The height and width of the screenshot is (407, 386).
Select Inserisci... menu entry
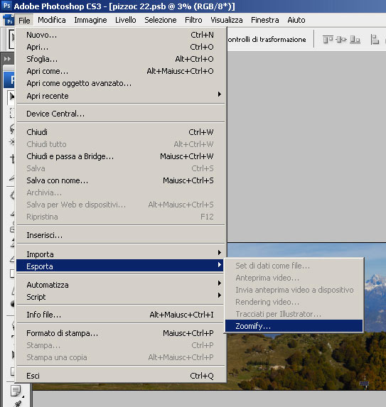pyautogui.click(x=120, y=235)
